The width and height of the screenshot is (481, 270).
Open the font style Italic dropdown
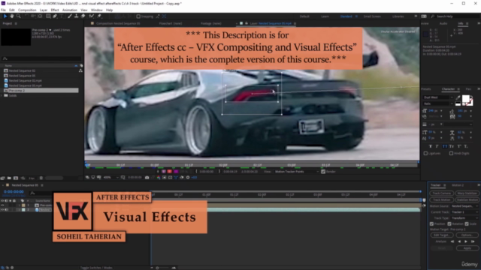click(x=438, y=103)
